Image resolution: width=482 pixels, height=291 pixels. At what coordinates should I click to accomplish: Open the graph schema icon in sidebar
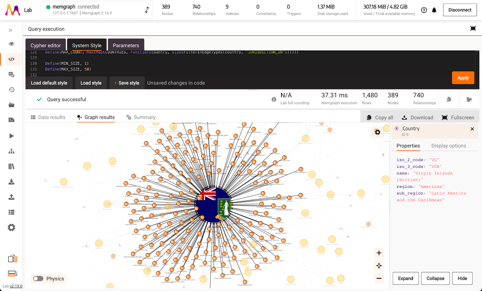click(x=11, y=151)
